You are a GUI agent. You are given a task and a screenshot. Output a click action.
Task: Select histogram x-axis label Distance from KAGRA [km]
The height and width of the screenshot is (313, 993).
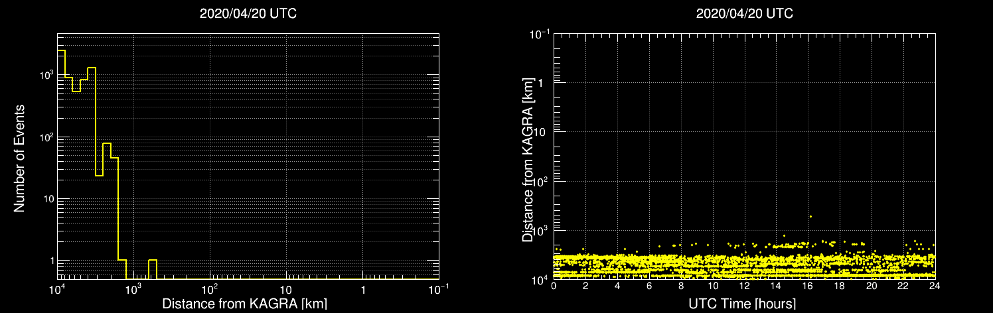[x=244, y=304]
